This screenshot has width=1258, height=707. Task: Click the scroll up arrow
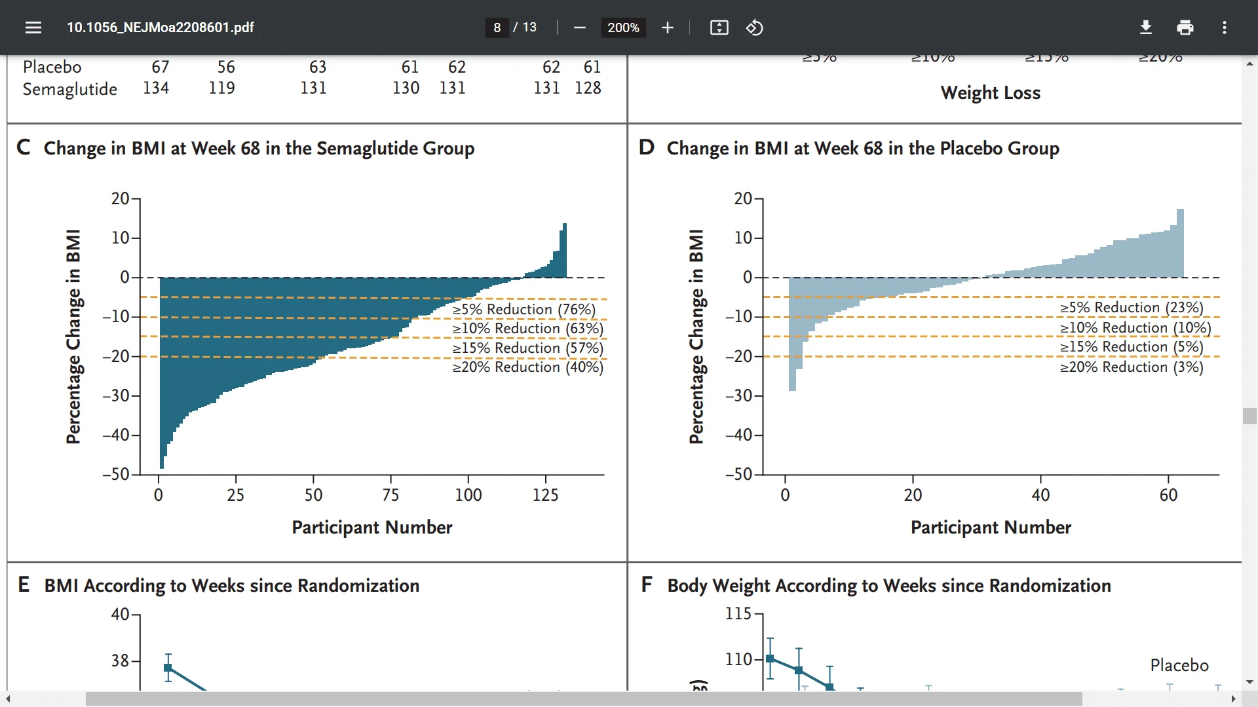1249,63
